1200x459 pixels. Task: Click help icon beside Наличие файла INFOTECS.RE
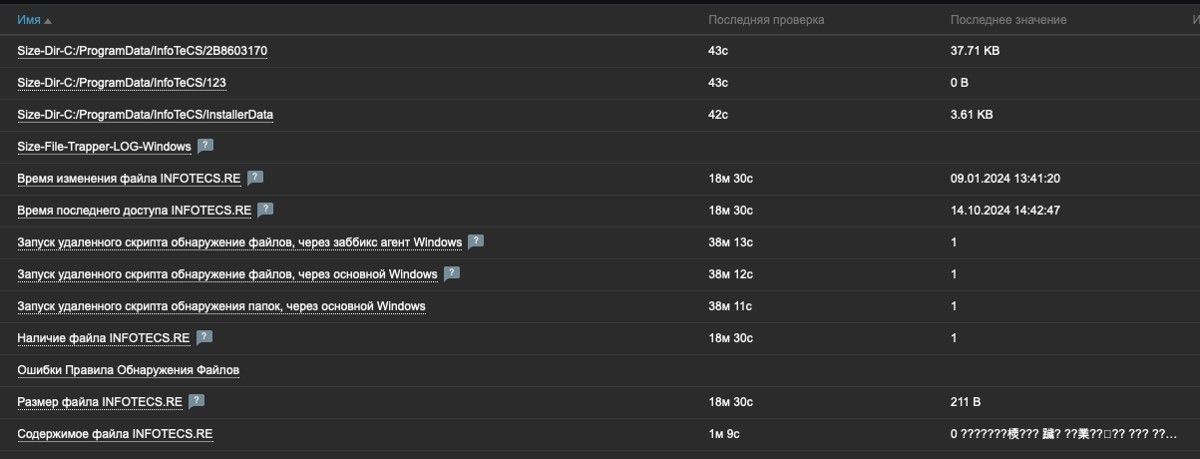click(x=204, y=337)
